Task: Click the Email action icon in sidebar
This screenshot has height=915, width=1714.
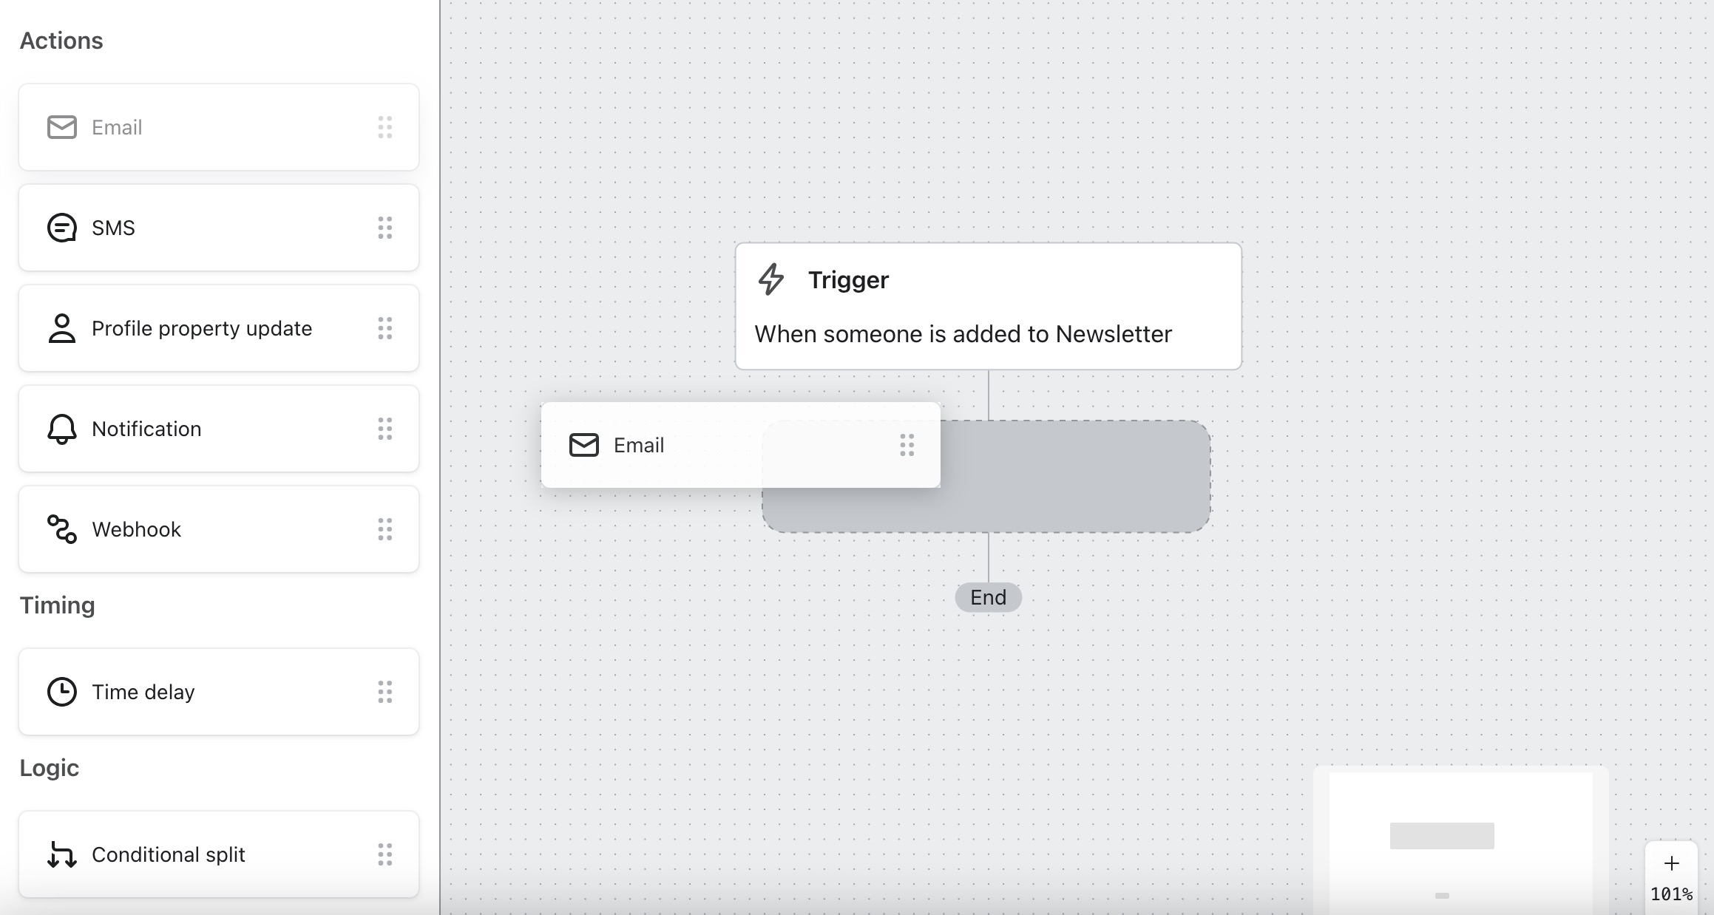Action: [62, 127]
